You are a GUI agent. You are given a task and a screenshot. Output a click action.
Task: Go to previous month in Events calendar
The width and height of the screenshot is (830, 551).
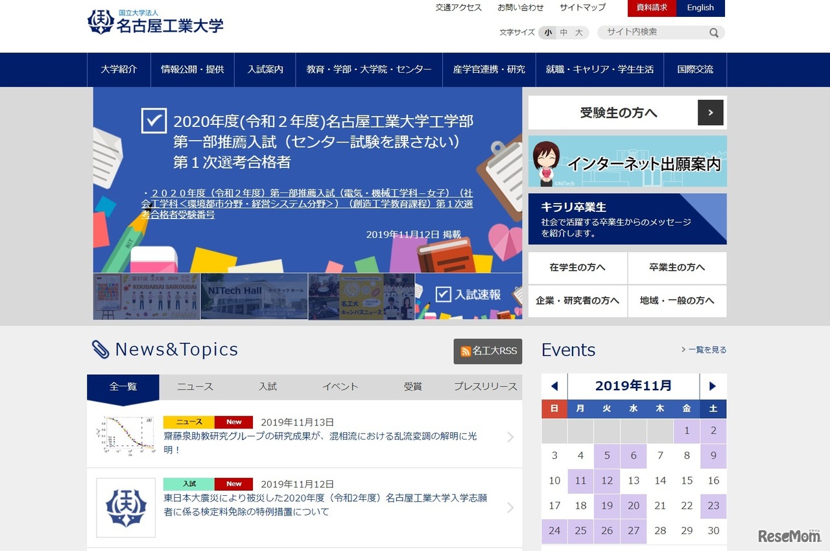pos(554,386)
